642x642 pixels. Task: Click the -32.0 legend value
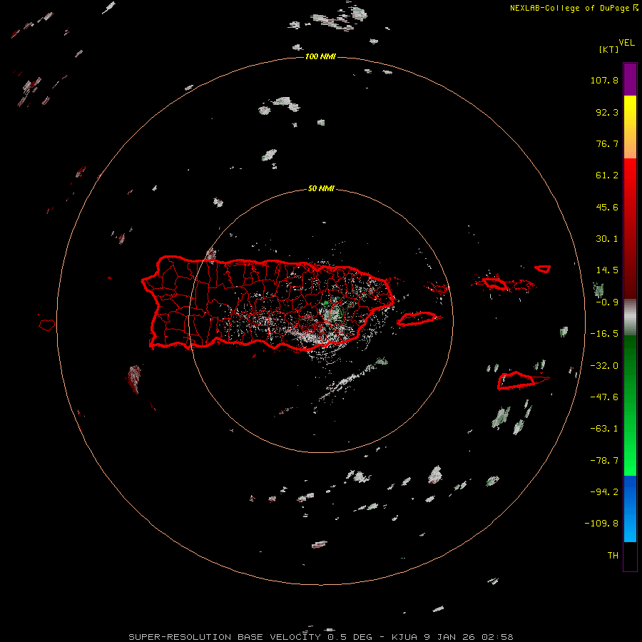pyautogui.click(x=604, y=366)
